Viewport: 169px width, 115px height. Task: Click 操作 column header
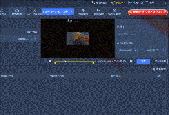159,76
